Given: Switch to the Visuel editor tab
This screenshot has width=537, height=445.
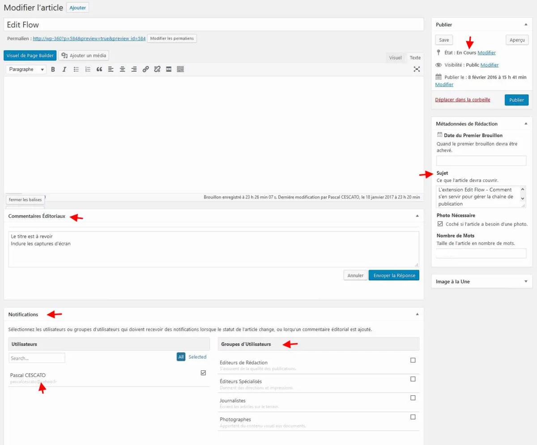Looking at the screenshot, I should (x=395, y=58).
